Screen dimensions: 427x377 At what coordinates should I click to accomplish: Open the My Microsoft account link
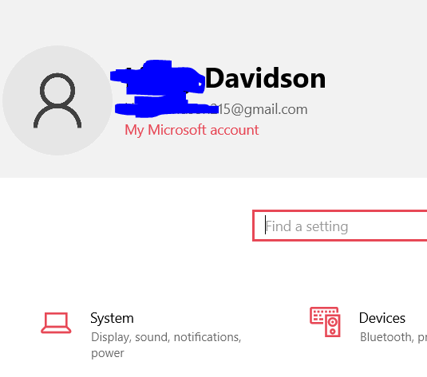coord(192,130)
